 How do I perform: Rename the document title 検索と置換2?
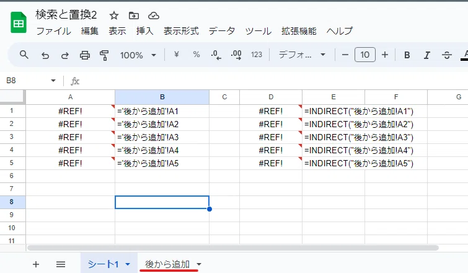pos(66,15)
